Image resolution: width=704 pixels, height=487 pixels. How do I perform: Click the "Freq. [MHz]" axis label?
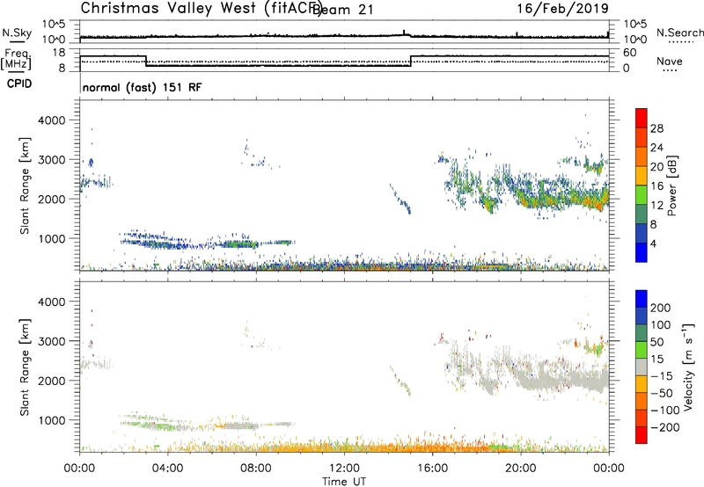(x=17, y=60)
